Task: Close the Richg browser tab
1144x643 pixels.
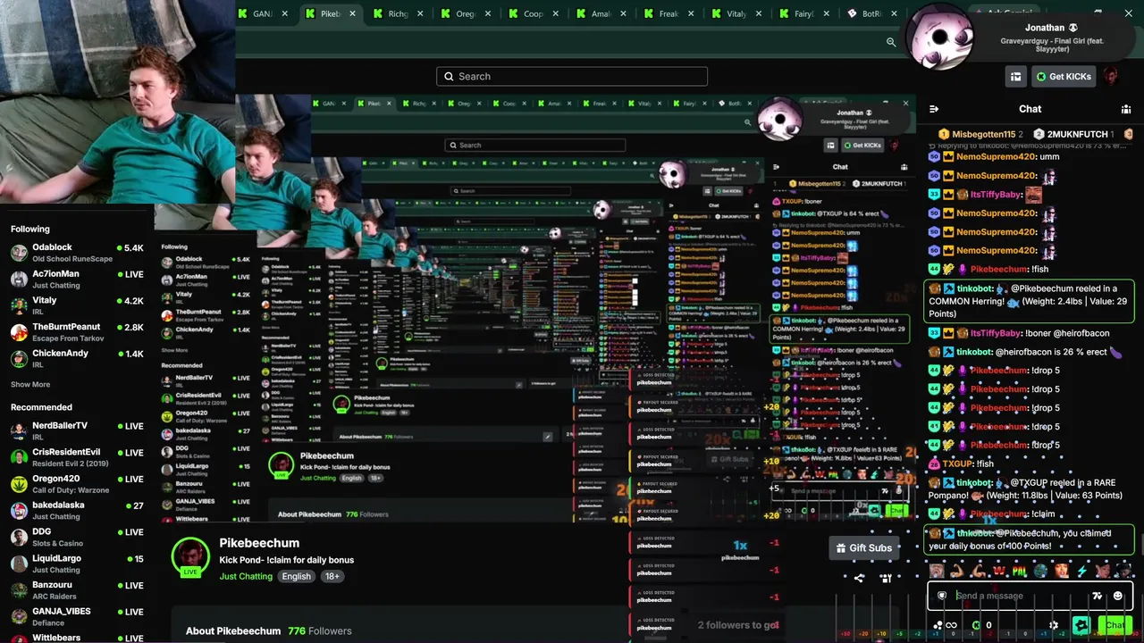Action: click(420, 14)
